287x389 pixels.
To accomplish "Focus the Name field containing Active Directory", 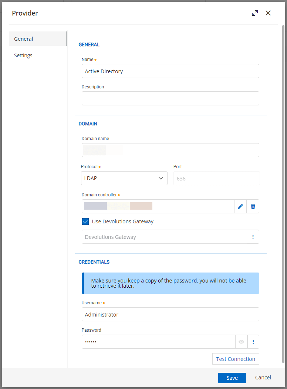I will pyautogui.click(x=170, y=71).
